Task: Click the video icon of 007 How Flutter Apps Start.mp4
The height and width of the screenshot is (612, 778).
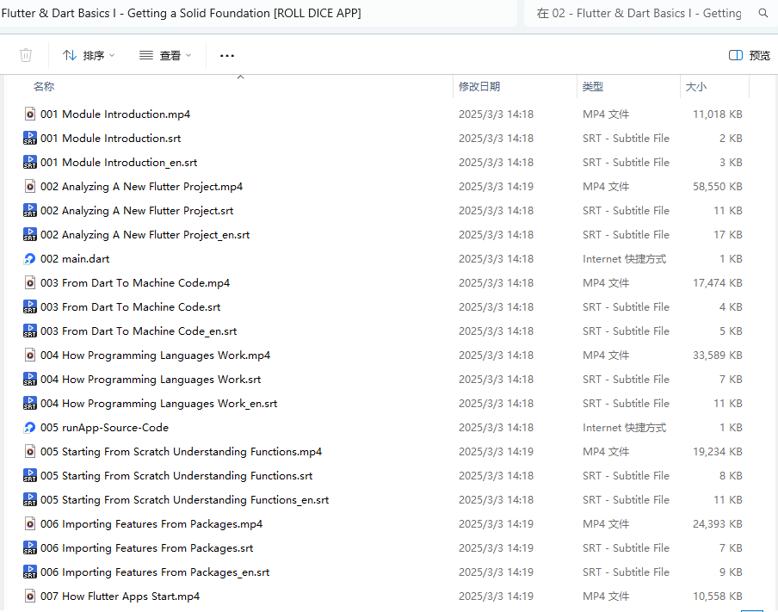Action: pyautogui.click(x=30, y=597)
